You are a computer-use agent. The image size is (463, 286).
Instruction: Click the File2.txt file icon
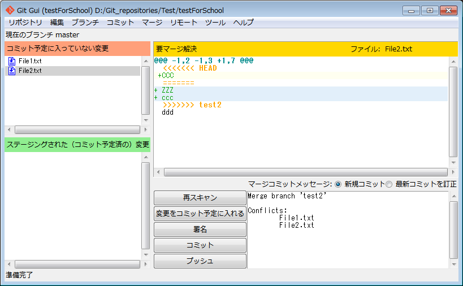pos(12,71)
